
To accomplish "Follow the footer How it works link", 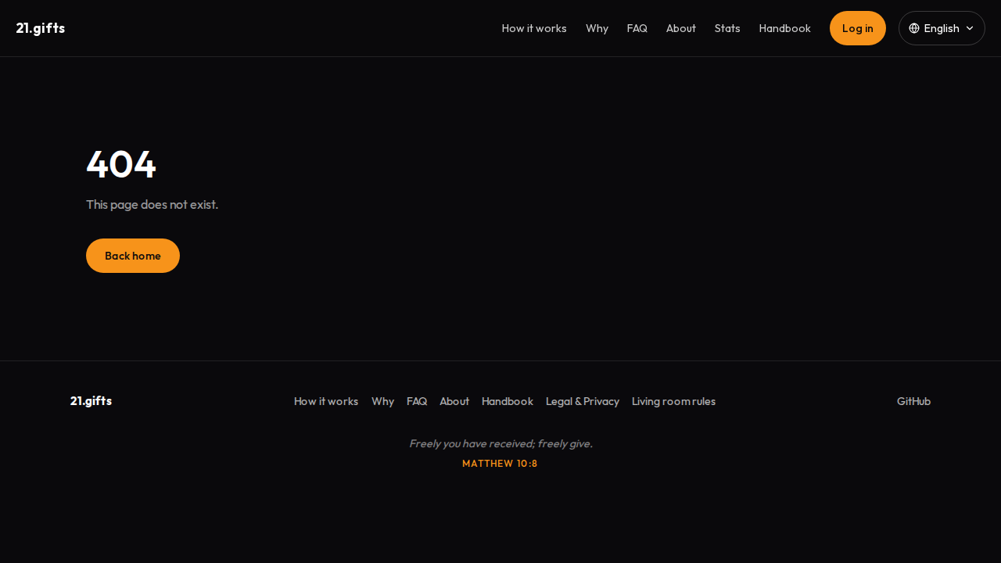I will (326, 401).
